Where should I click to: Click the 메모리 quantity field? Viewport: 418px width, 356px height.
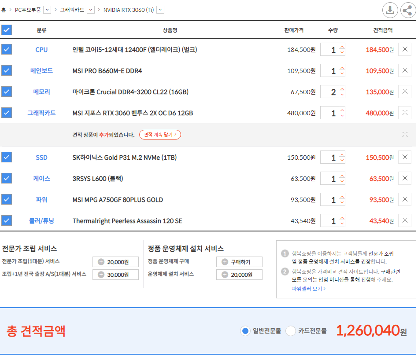point(329,92)
